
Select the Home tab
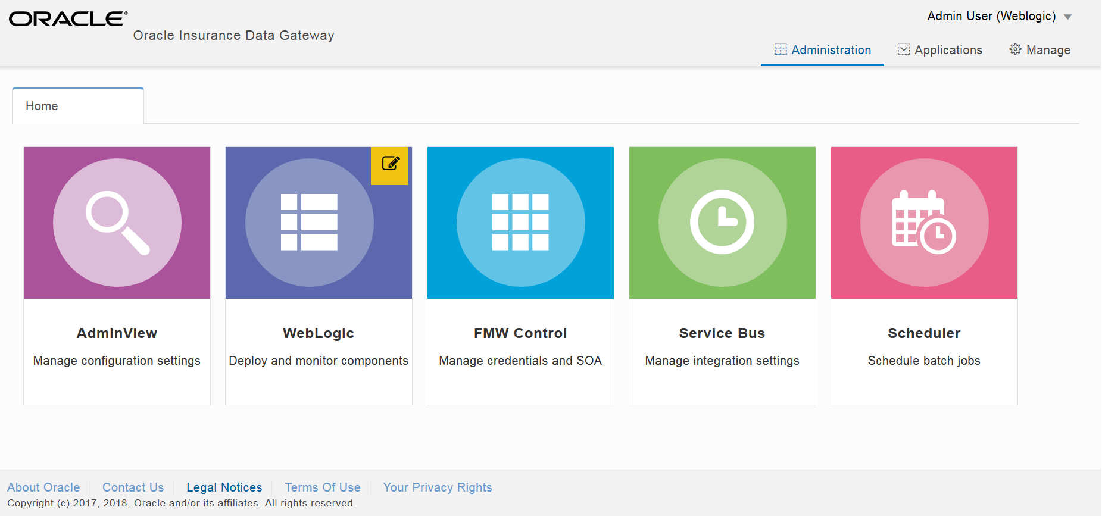[78, 106]
